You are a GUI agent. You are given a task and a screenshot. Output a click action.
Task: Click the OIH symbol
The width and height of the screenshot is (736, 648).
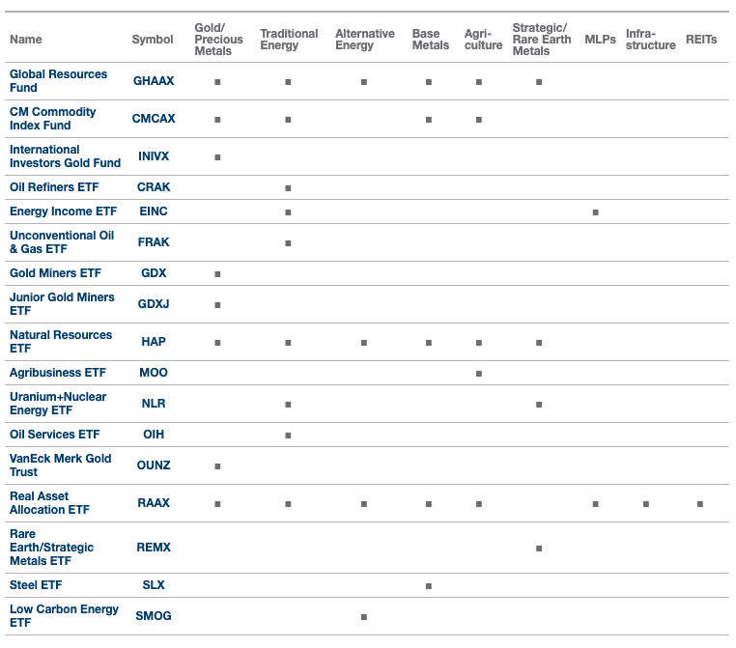pos(154,435)
